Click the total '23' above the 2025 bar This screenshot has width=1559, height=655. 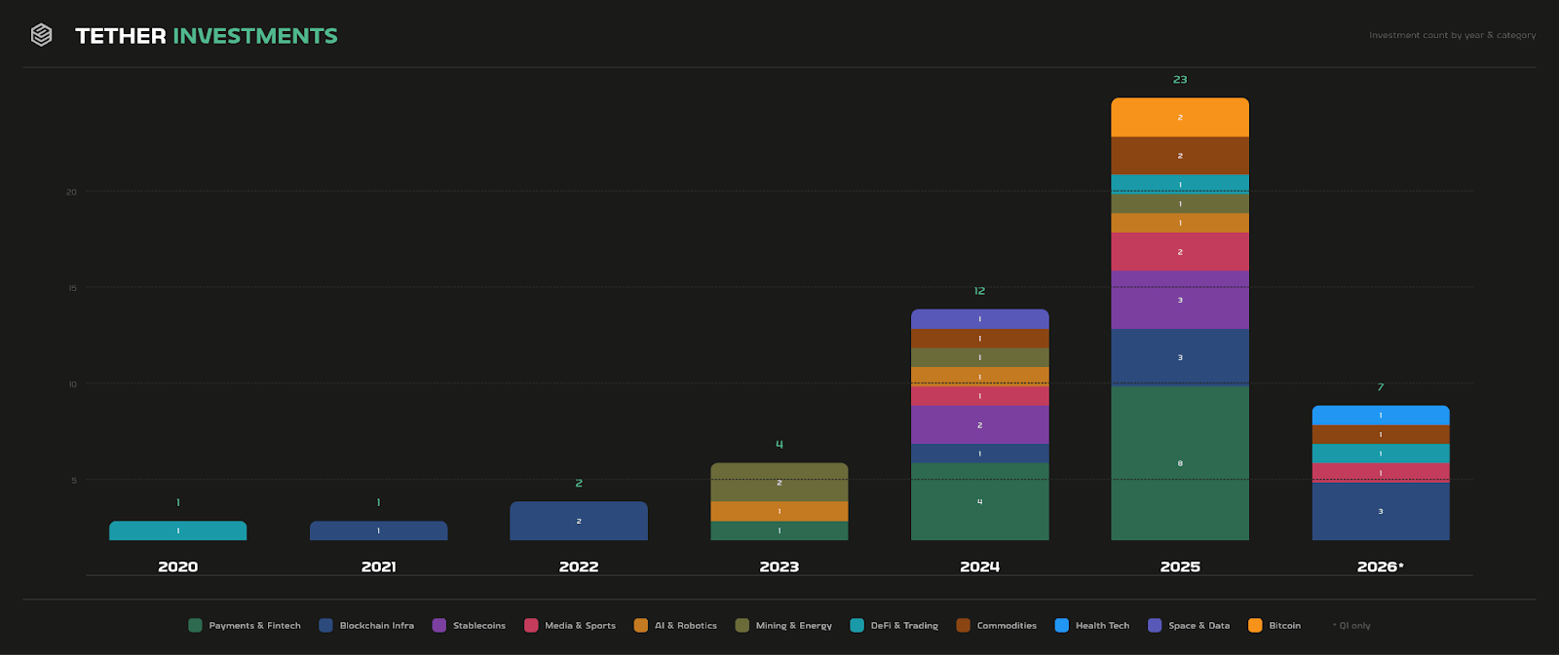click(x=1180, y=79)
